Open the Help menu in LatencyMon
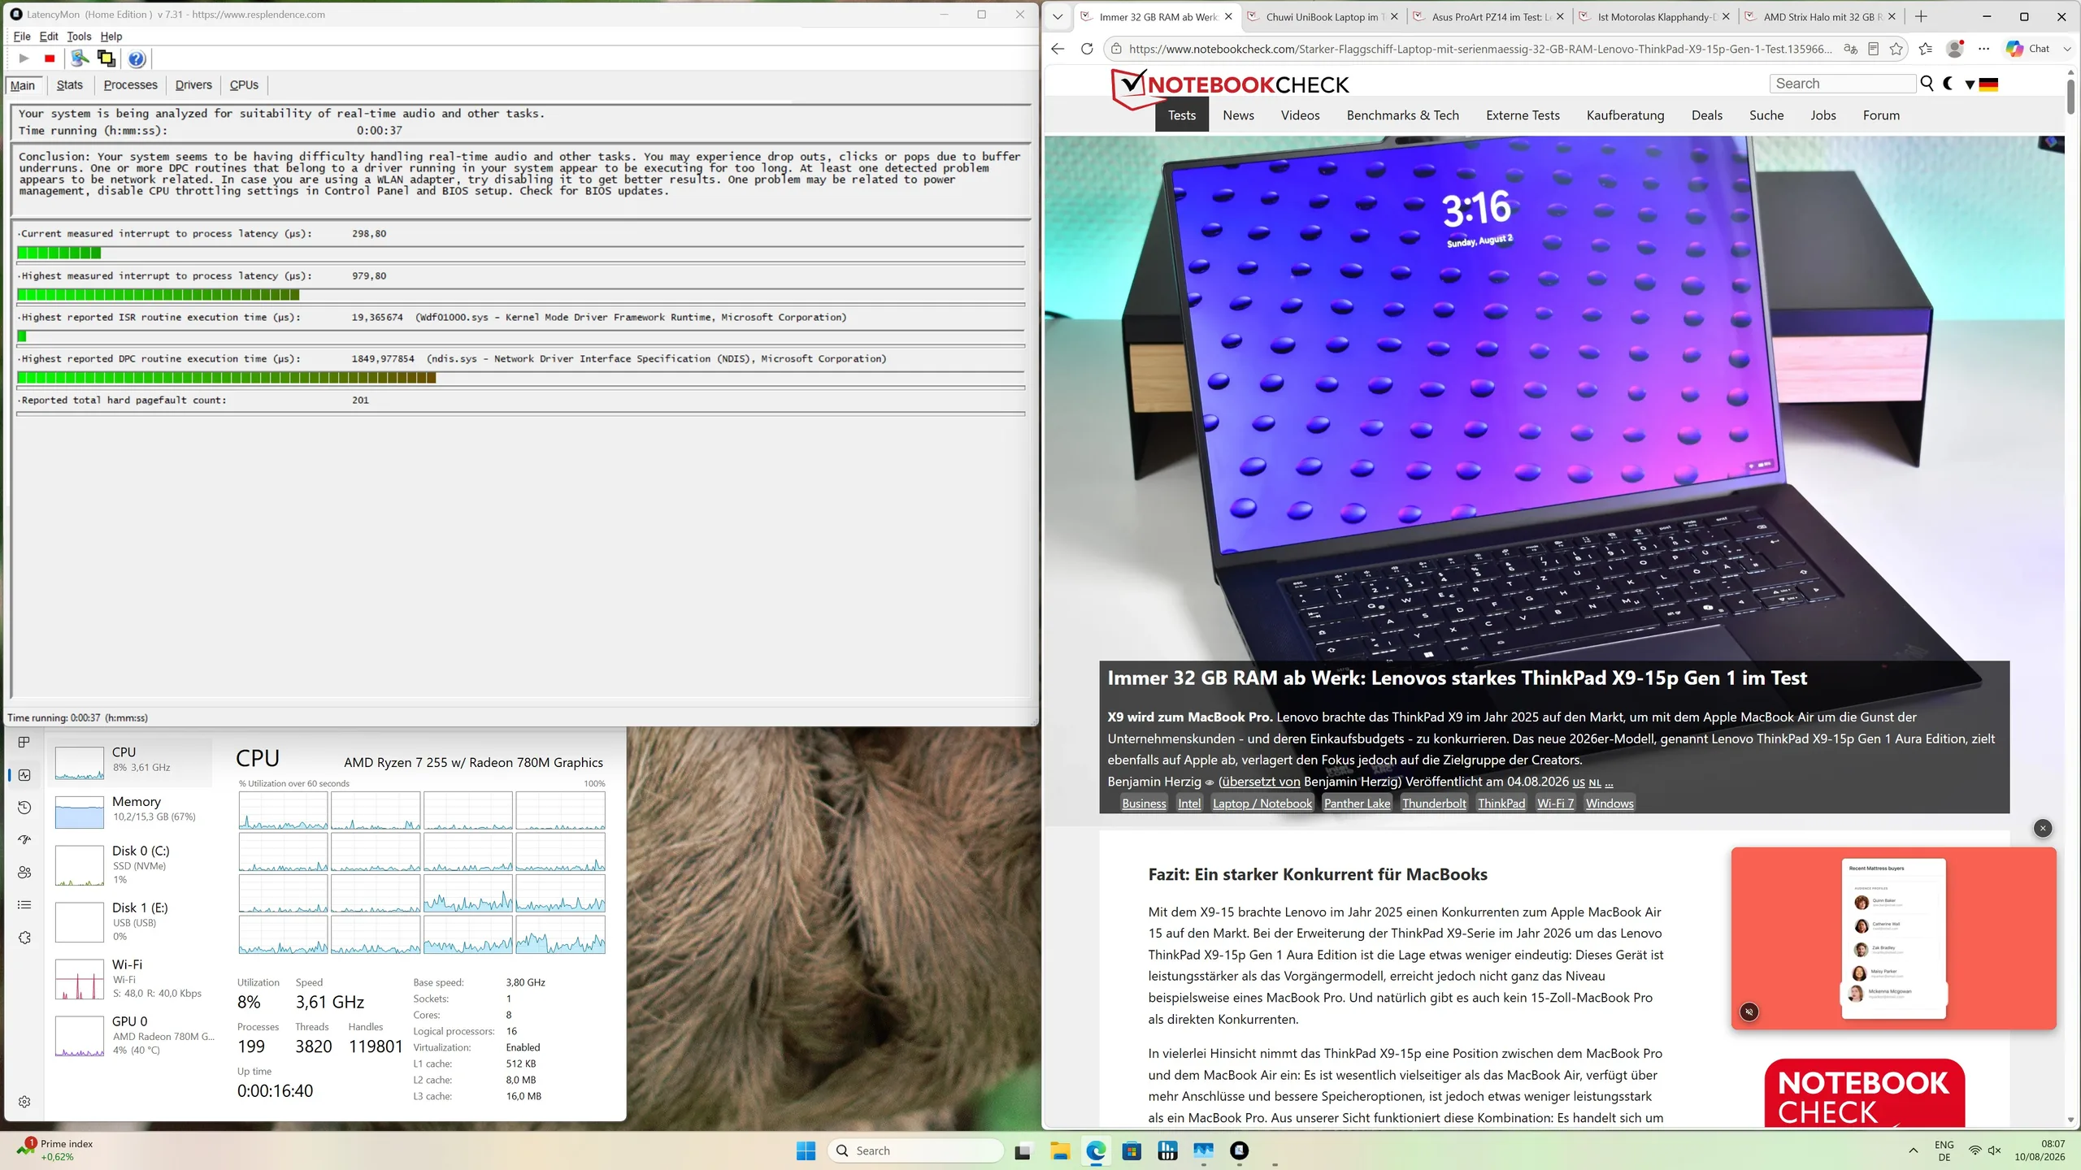Screen dimensions: 2081x1170 pos(111,37)
